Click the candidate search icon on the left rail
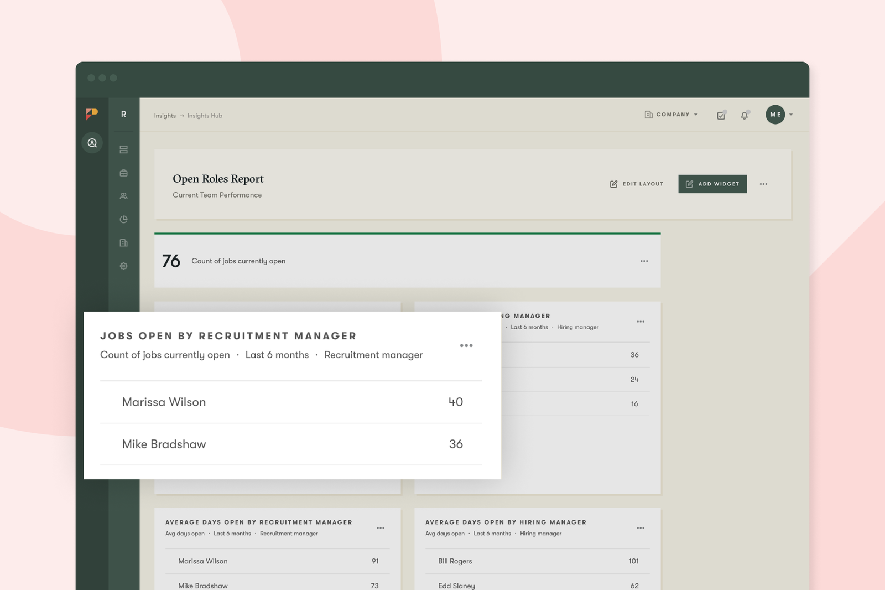 point(92,143)
